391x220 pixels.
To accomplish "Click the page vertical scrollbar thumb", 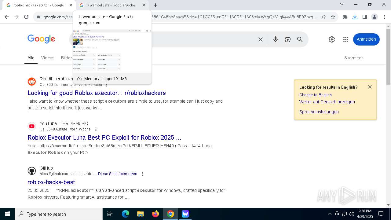I will [x=388, y=57].
